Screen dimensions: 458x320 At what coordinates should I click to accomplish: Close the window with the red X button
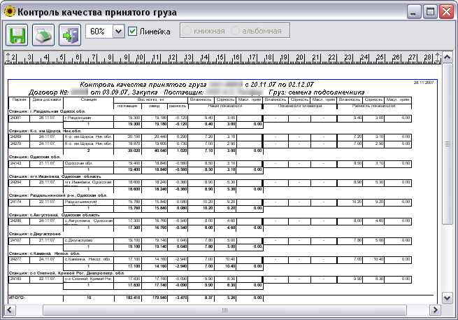pos(445,12)
